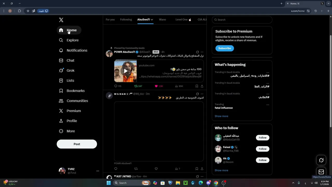The width and height of the screenshot is (332, 187).
Task: Share the WIJDAN post
Action: pyautogui.click(x=202, y=169)
